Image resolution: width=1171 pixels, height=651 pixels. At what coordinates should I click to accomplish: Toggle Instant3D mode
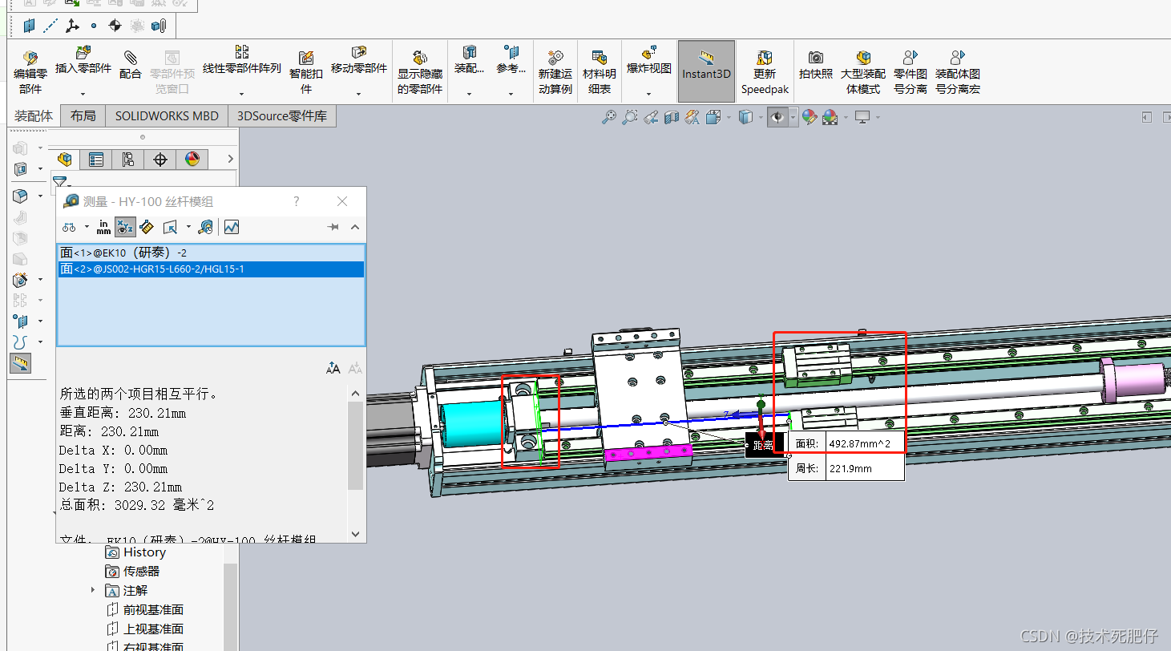pos(706,71)
